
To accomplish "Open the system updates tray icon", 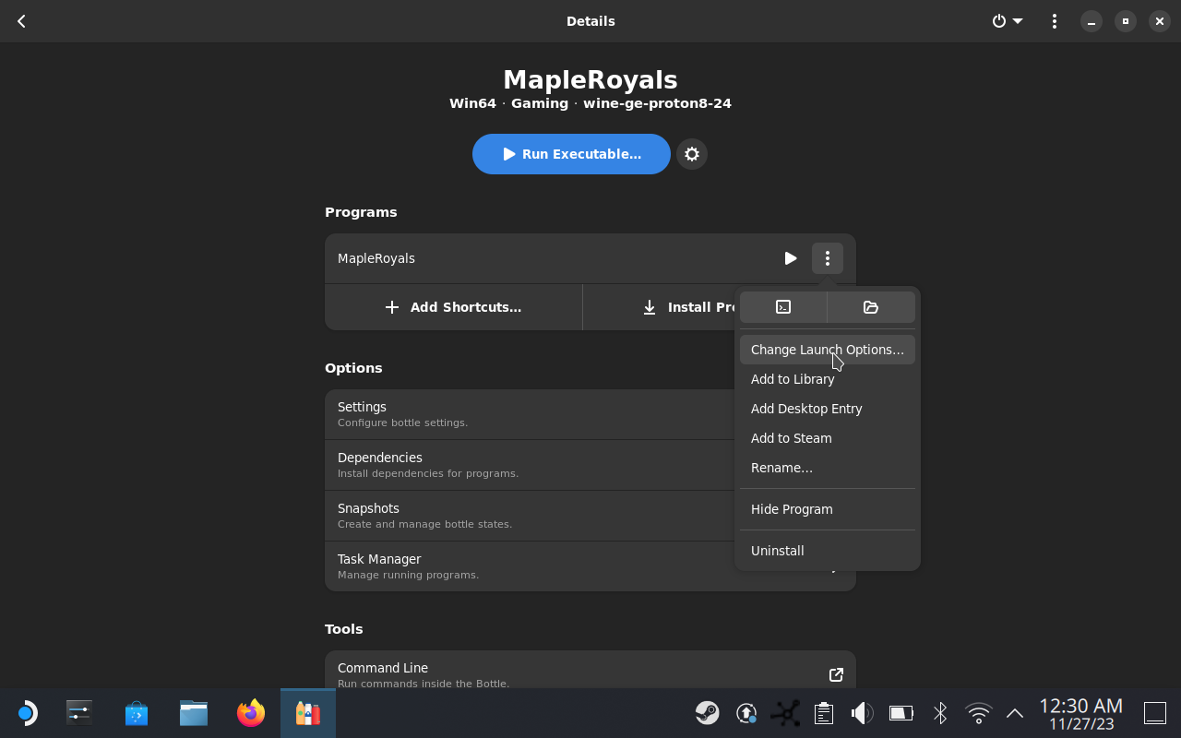I will click(x=746, y=713).
